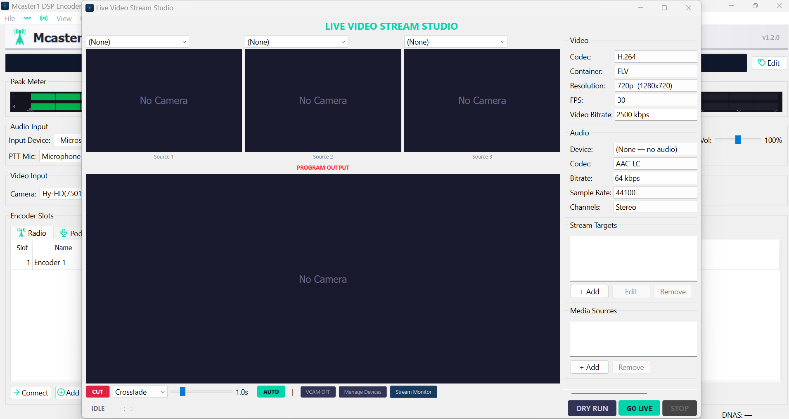The width and height of the screenshot is (789, 419).
Task: Open the Source 3 camera dropdown
Action: [455, 41]
